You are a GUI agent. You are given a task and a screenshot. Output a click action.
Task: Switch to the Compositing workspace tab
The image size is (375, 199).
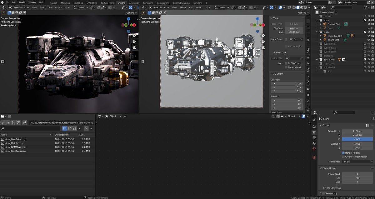click(x=163, y=3)
